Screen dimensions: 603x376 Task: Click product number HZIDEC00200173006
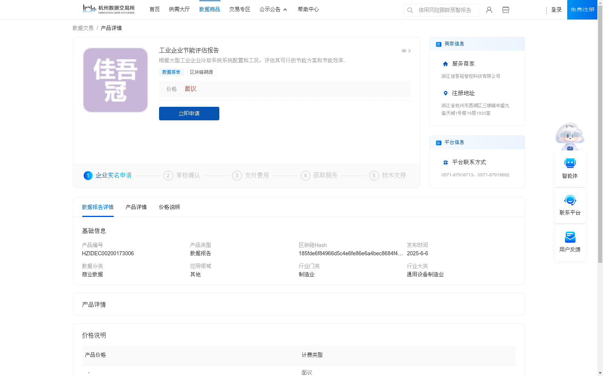108,253
